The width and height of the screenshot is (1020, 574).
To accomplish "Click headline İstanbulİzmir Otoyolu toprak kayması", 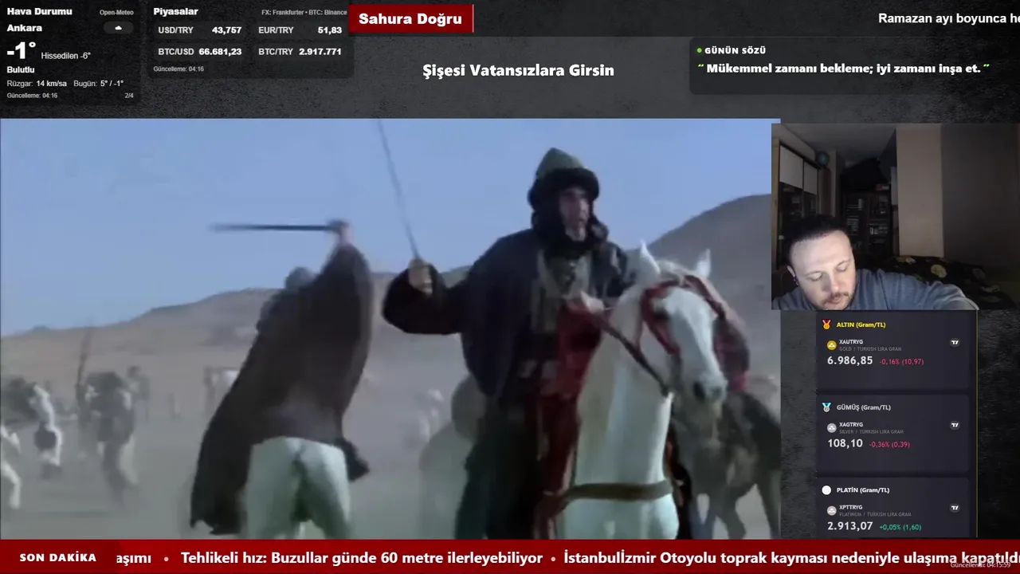I will [791, 558].
